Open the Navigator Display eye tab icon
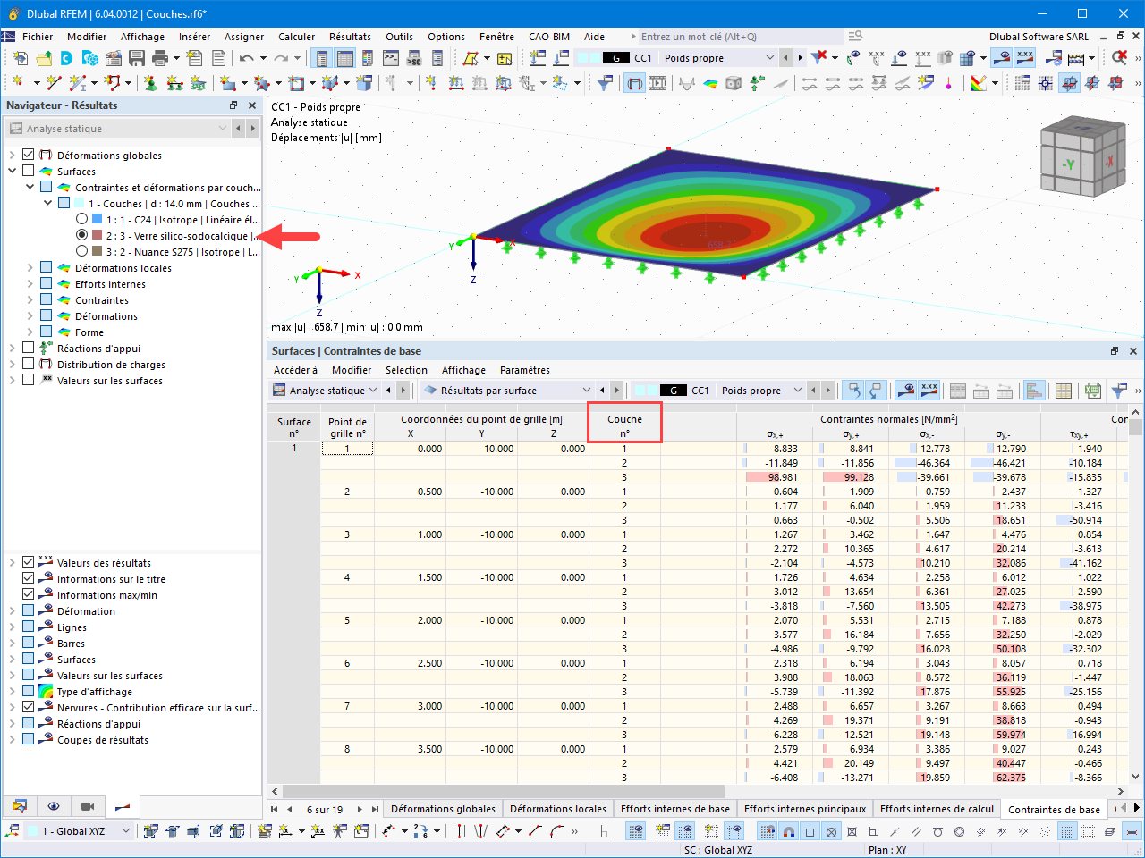The height and width of the screenshot is (858, 1145). tap(54, 806)
